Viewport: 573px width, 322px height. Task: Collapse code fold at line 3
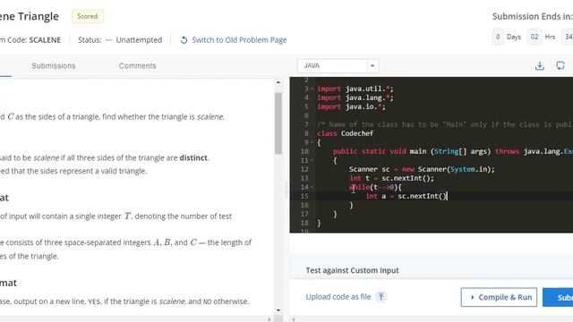(x=312, y=89)
